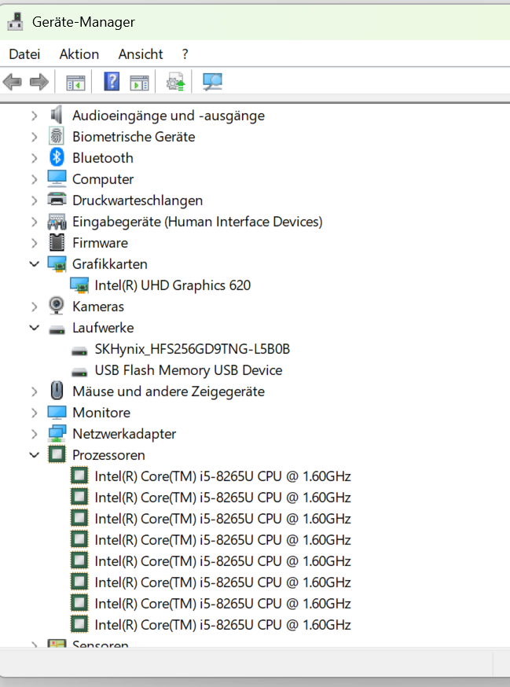Expand the Netzwerkadapter node
Screen dimensions: 510x687
click(x=34, y=434)
